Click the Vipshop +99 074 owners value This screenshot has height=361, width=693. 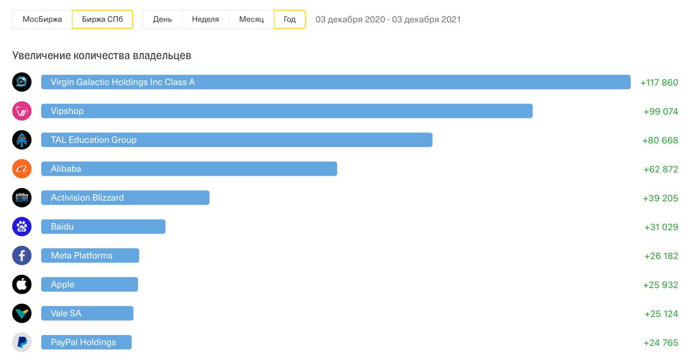click(x=661, y=111)
